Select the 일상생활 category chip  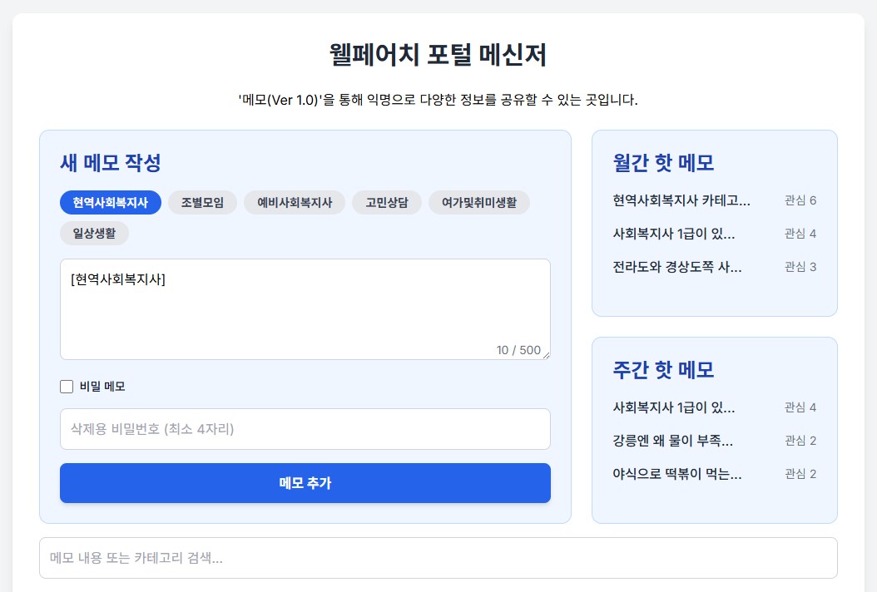(94, 233)
